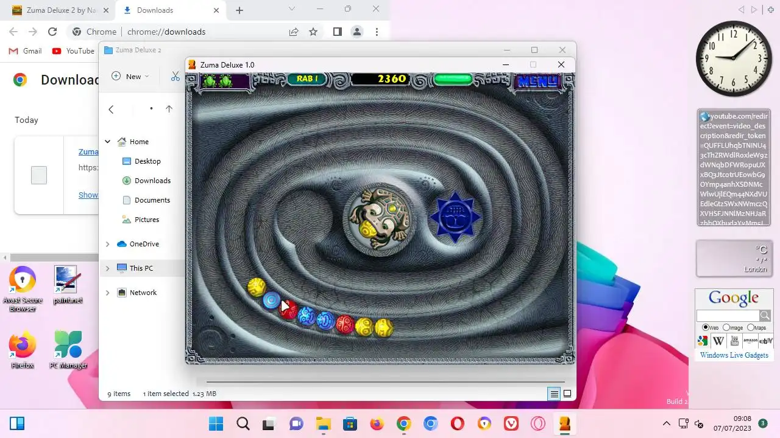The height and width of the screenshot is (438, 780).
Task: Switch to Downloads Chrome tab
Action: tap(165, 10)
